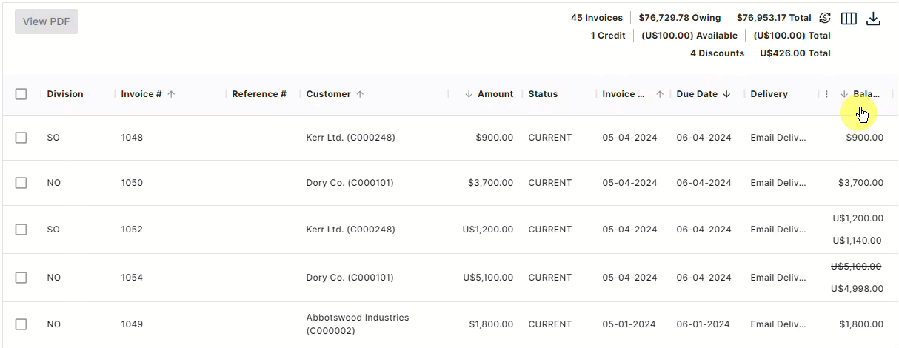Image resolution: width=899 pixels, height=348 pixels.
Task: Click the Reference # column header
Action: pos(259,94)
